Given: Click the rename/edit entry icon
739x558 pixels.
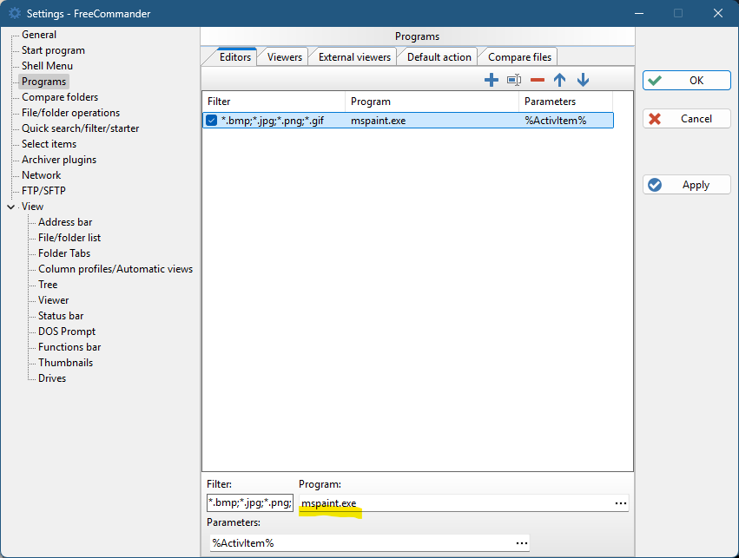Looking at the screenshot, I should point(514,80).
